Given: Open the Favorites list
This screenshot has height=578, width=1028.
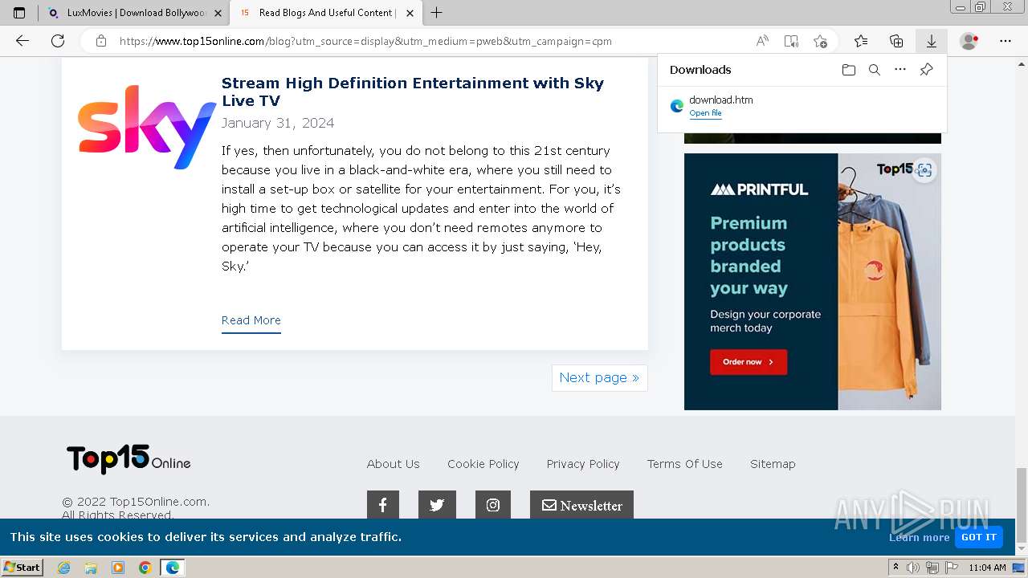Looking at the screenshot, I should point(861,41).
